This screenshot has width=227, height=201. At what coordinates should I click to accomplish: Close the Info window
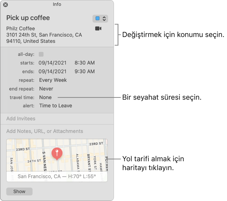(6, 5)
